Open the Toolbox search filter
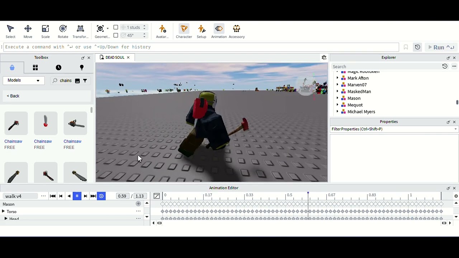Viewport: 459px width, 258px height. (85, 81)
